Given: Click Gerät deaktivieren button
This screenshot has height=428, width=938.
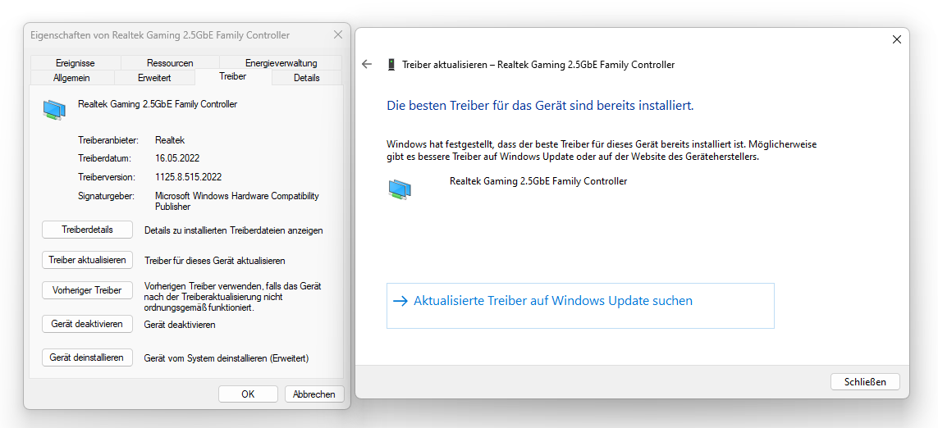Looking at the screenshot, I should point(87,324).
